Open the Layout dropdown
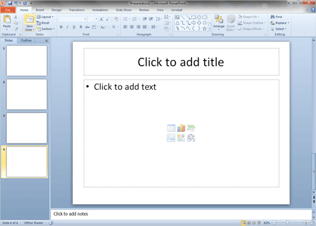The width and height of the screenshot is (316, 226). coord(45,17)
